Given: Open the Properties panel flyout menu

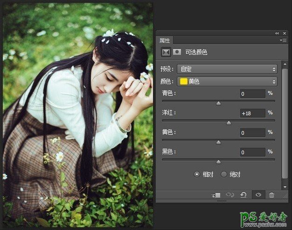Looking at the screenshot, I should 283,40.
